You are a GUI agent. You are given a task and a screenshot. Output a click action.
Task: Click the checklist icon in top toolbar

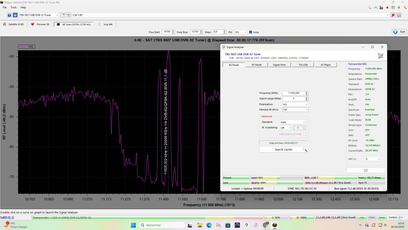(x=393, y=8)
